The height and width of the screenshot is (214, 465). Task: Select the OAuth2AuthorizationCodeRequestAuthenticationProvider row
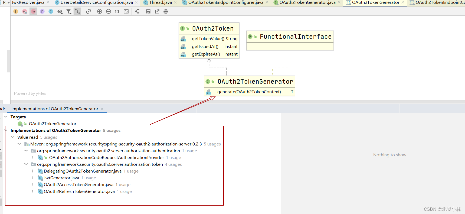[109, 158]
